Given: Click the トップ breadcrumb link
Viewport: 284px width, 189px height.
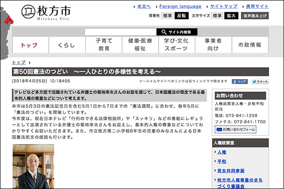Looking at the screenshot, I should pos(19,62).
